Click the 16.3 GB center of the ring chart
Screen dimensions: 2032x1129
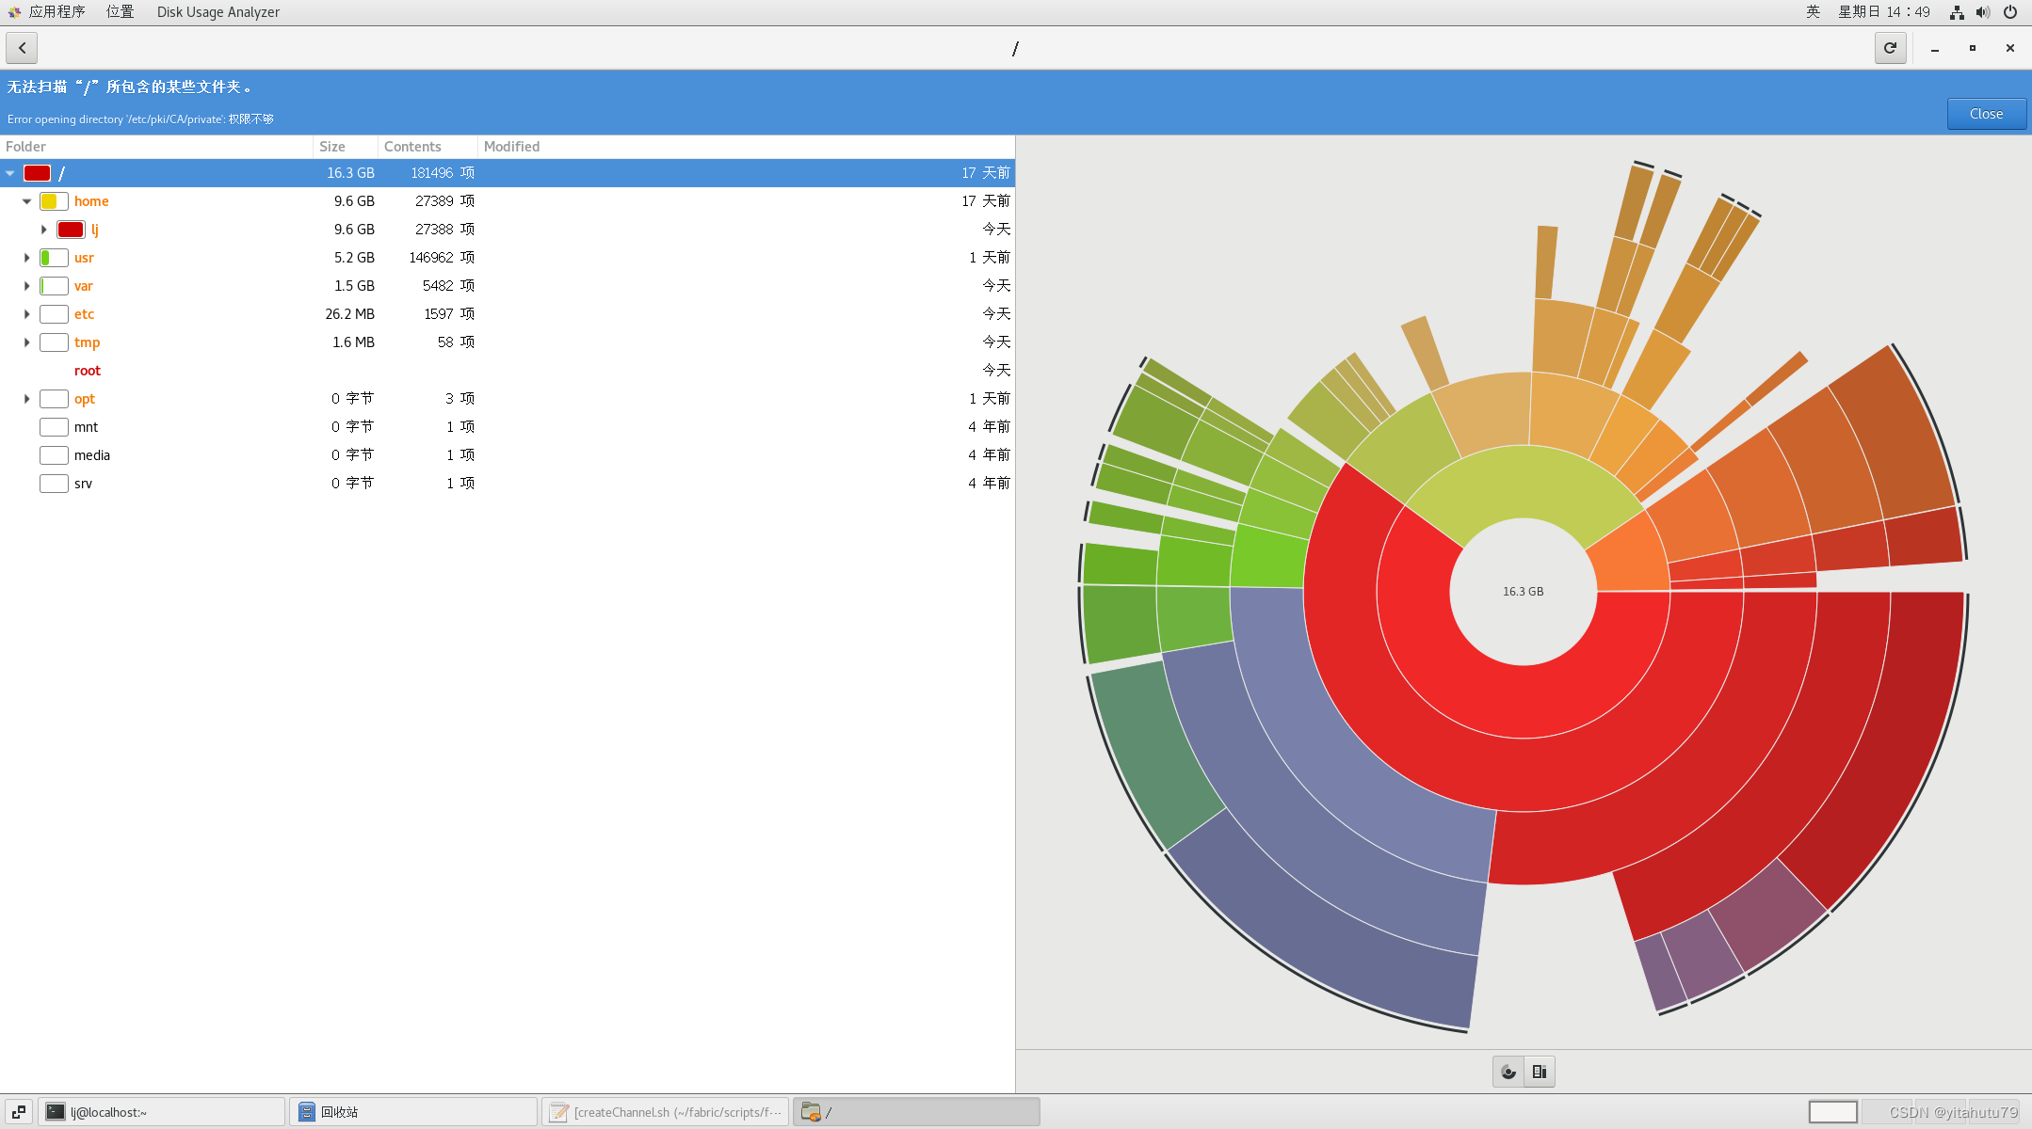coord(1523,592)
